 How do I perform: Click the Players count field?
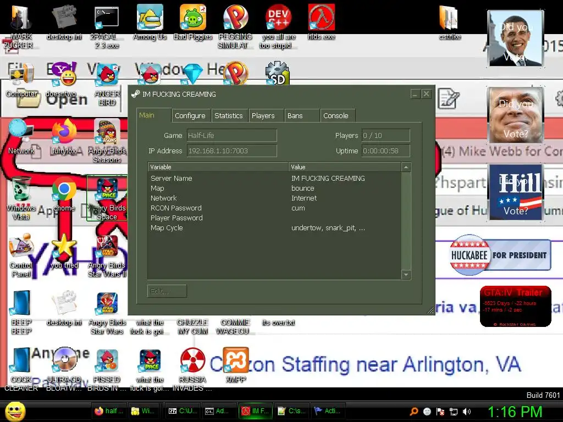point(385,136)
